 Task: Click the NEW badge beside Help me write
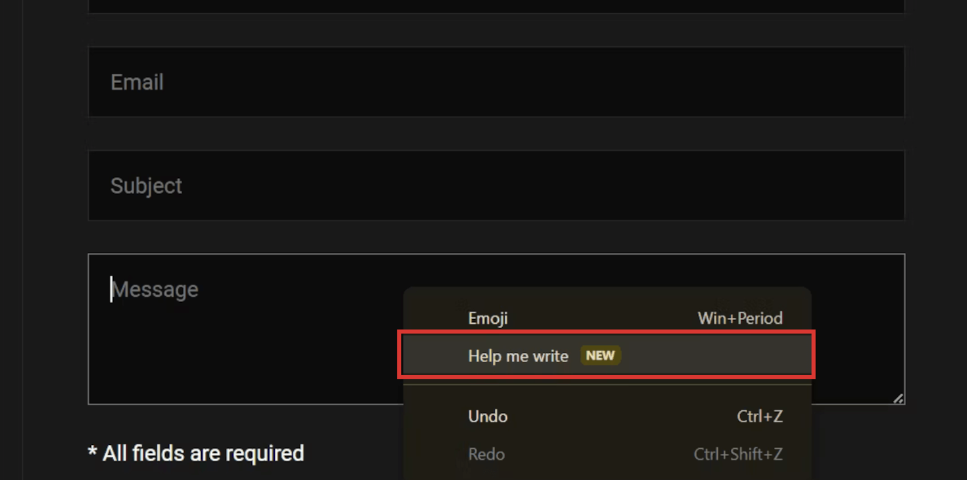pyautogui.click(x=600, y=355)
